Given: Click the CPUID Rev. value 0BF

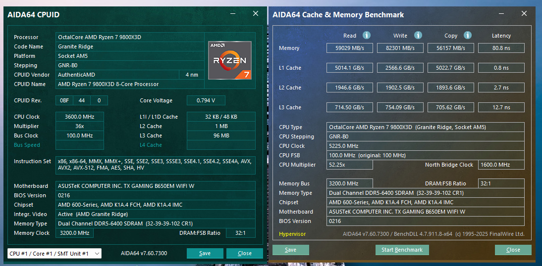Looking at the screenshot, I should [x=64, y=101].
